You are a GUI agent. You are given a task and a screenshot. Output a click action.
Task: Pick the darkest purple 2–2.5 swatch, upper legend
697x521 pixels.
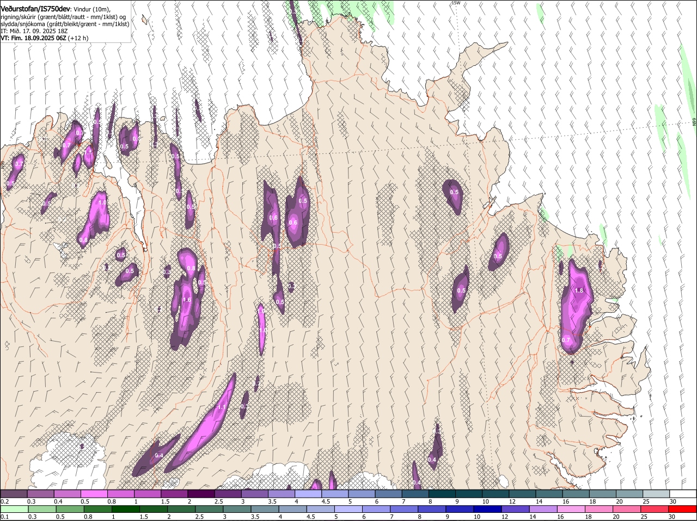pos(201,494)
